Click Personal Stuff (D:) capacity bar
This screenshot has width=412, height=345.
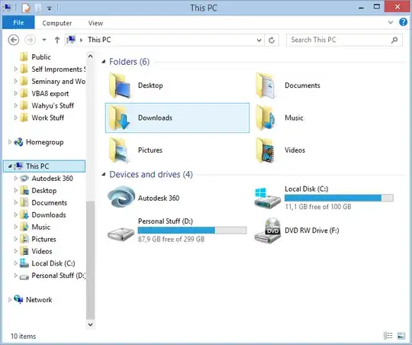click(192, 231)
